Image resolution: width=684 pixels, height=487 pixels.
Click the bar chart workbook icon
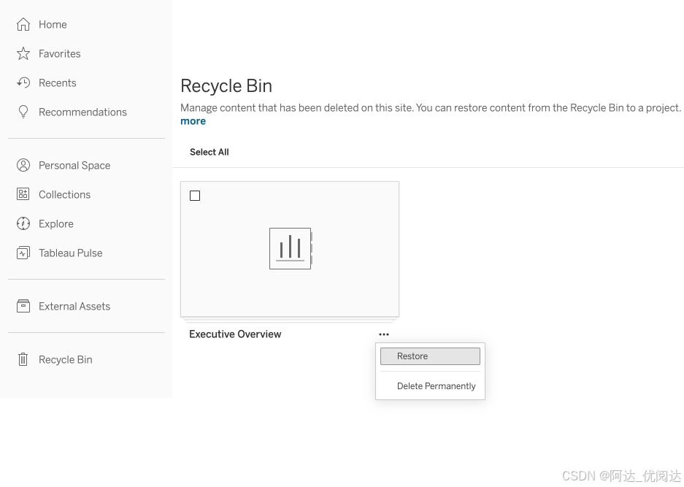tap(291, 249)
